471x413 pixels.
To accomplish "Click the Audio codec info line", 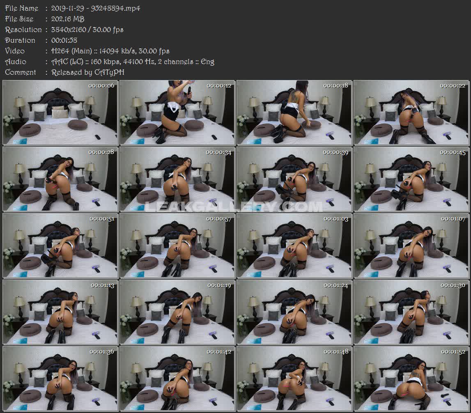I will (x=133, y=62).
